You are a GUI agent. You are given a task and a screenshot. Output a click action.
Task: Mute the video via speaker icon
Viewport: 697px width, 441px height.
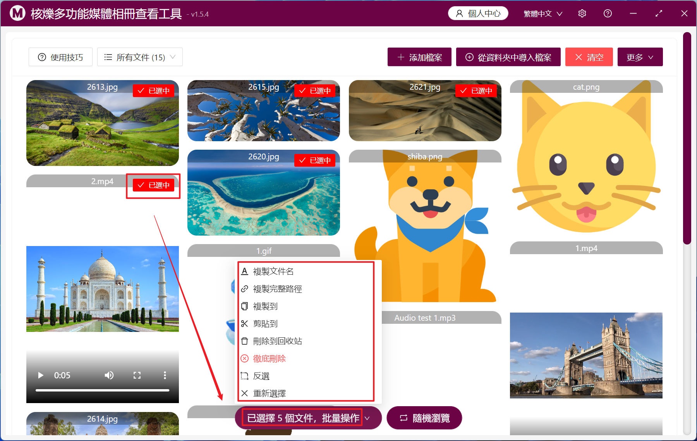point(109,375)
